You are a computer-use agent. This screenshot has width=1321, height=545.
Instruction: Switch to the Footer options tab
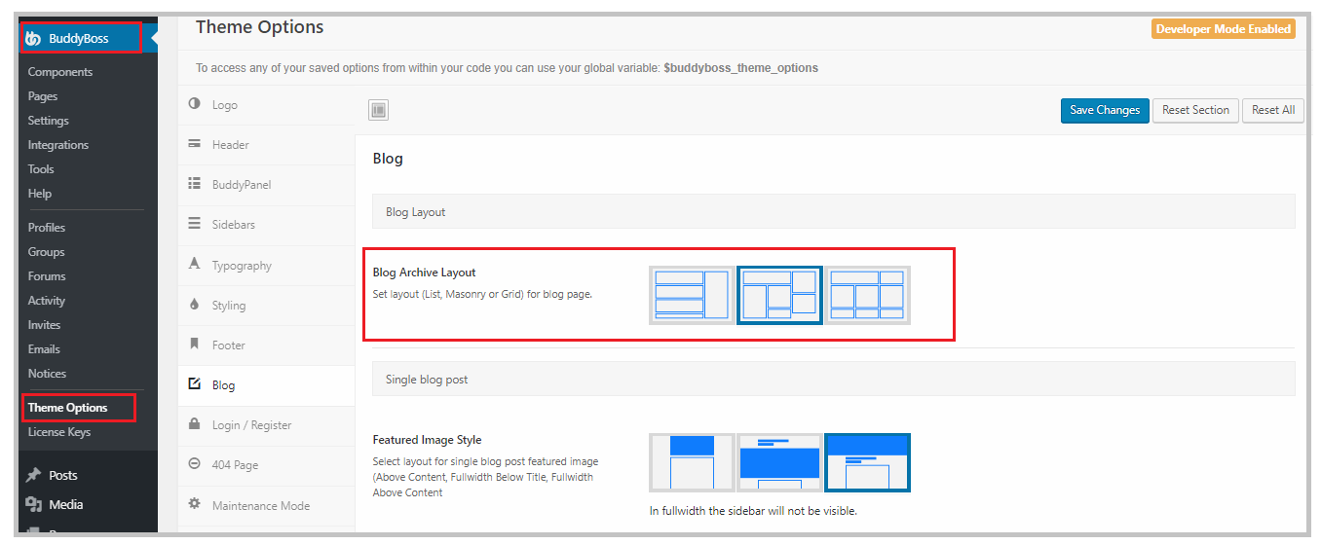pos(266,345)
